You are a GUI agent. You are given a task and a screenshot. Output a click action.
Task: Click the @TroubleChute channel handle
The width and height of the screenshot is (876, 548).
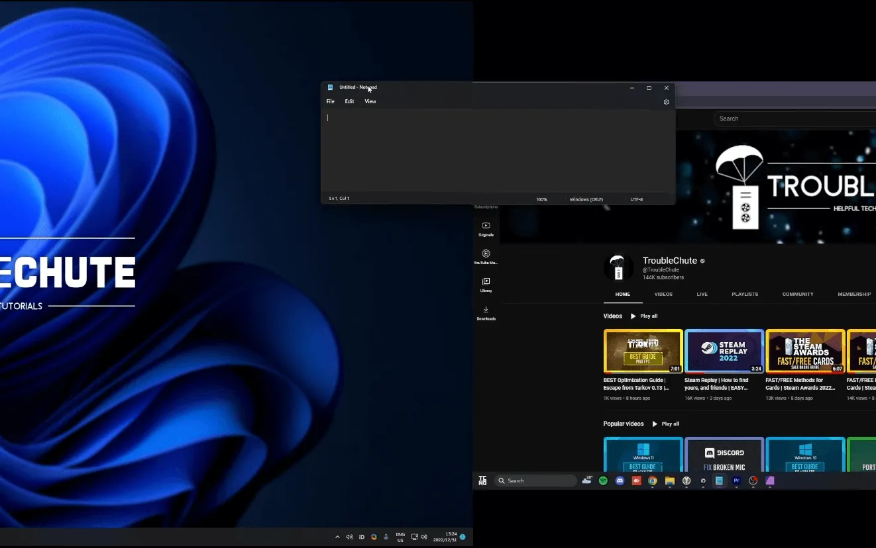click(661, 270)
